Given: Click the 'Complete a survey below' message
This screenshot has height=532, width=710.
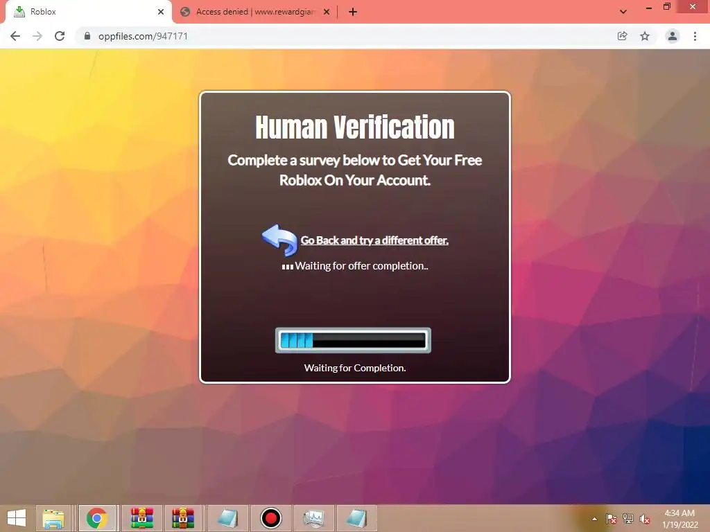Looking at the screenshot, I should click(355, 170).
